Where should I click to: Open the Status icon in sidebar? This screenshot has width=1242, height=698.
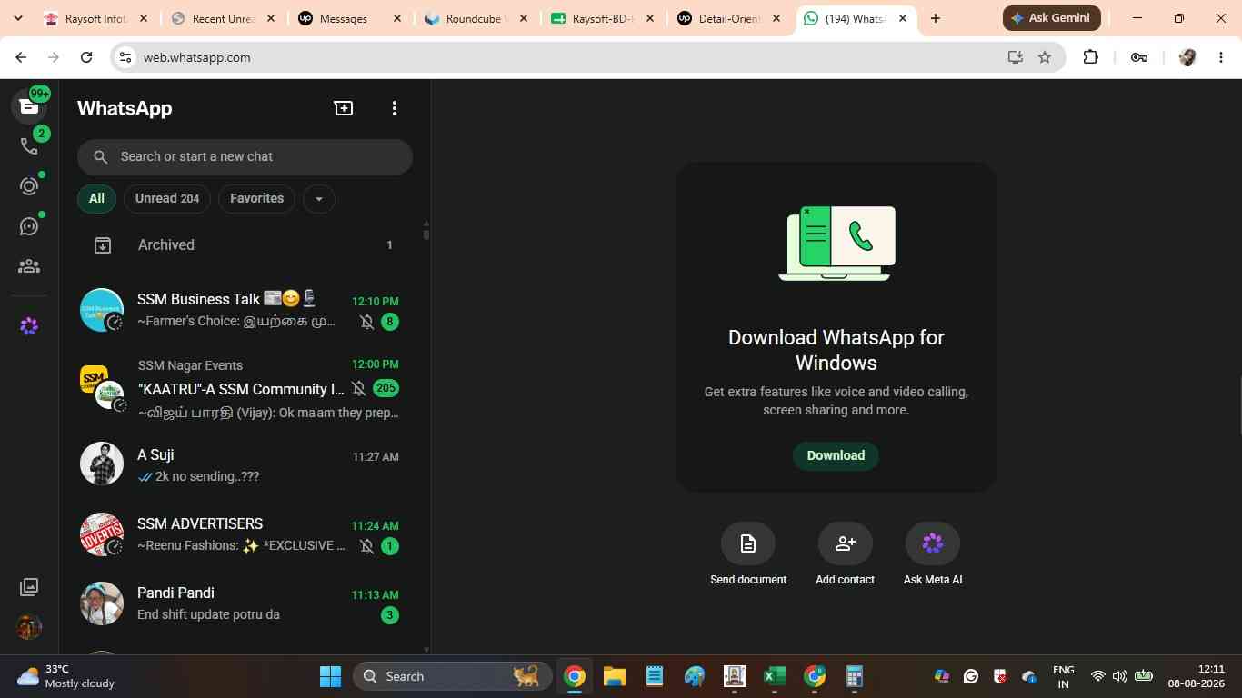pyautogui.click(x=29, y=186)
